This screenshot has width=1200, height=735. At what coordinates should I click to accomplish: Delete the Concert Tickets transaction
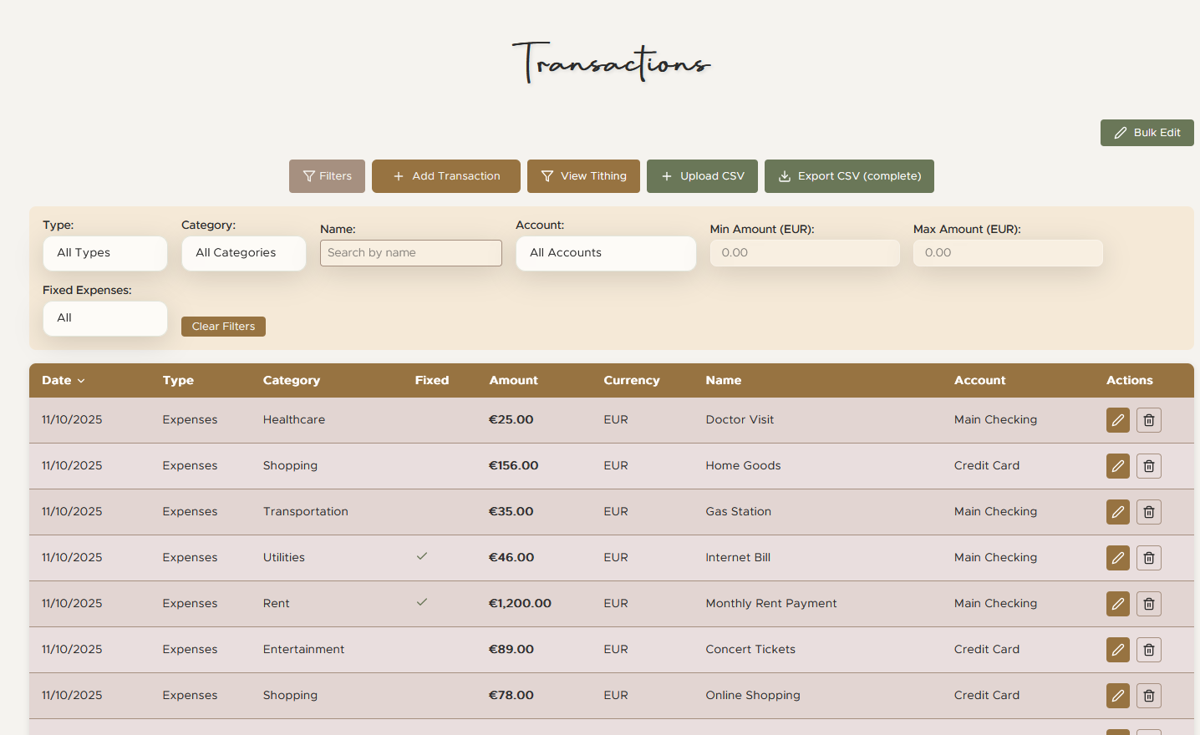click(x=1148, y=650)
